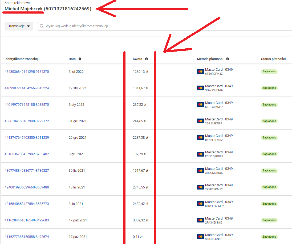Screen dimensions: 292x244
Task: Click the Kwota column header
Action: tap(137, 59)
